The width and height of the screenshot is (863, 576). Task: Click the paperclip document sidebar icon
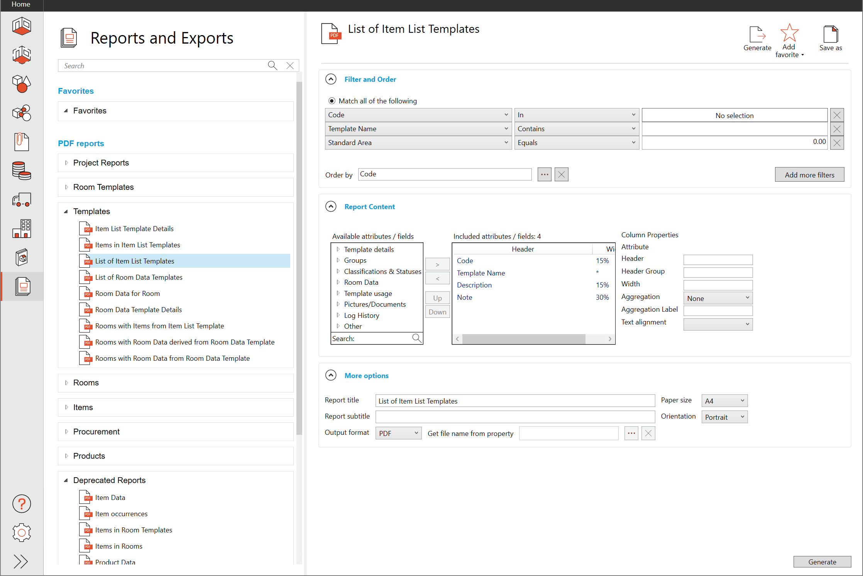[22, 142]
